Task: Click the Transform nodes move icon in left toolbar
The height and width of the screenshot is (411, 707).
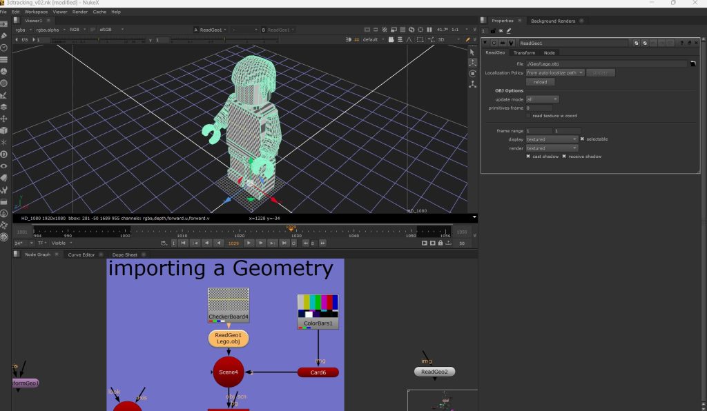Action: click(4, 119)
